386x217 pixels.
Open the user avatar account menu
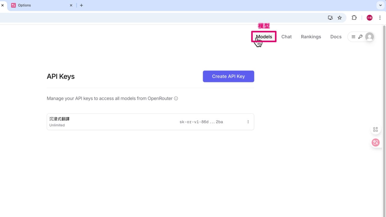pyautogui.click(x=369, y=37)
